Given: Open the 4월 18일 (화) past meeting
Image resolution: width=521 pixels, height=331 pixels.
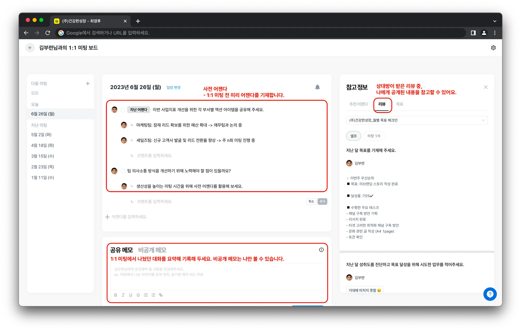Looking at the screenshot, I should (42, 145).
